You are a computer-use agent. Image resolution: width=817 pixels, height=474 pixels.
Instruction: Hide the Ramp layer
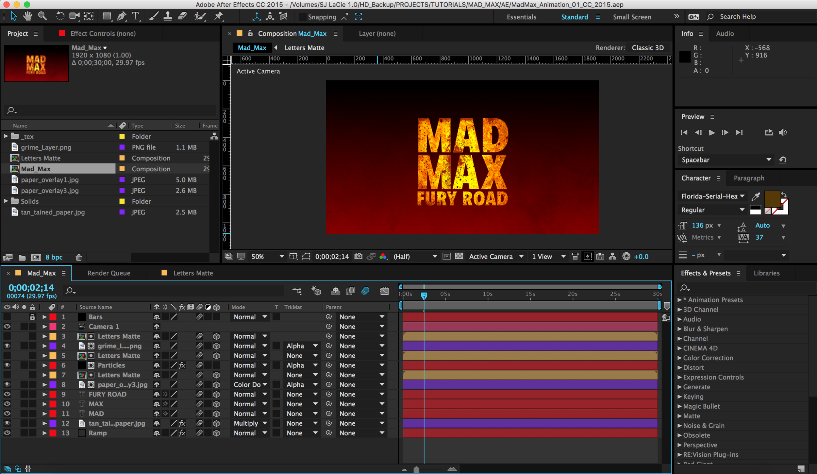coord(7,433)
